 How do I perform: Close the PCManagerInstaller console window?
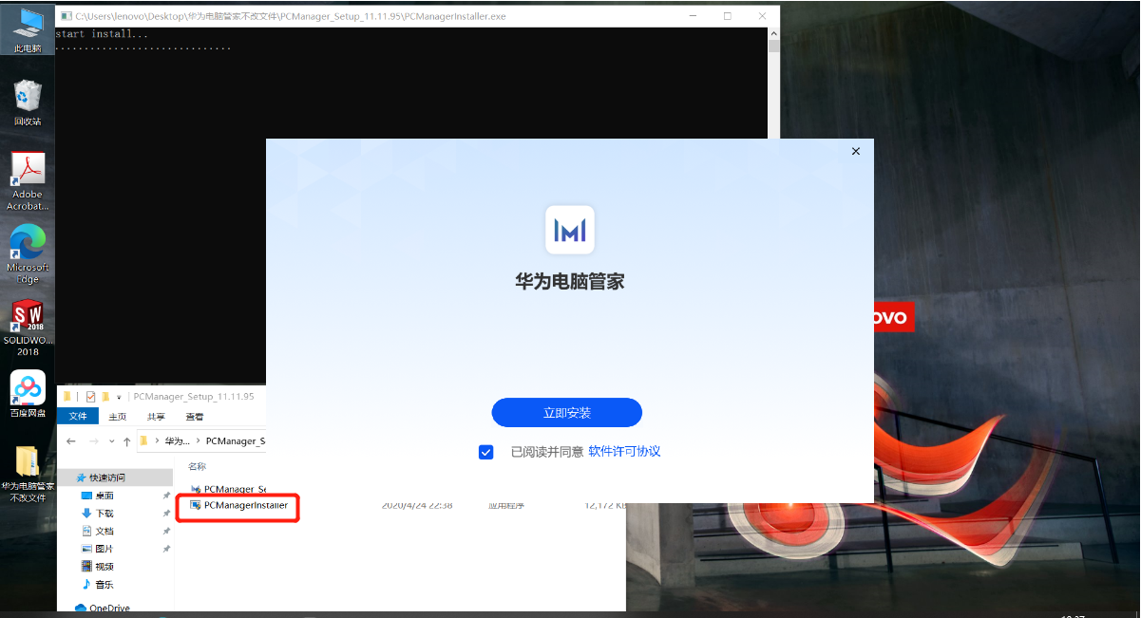(x=762, y=16)
